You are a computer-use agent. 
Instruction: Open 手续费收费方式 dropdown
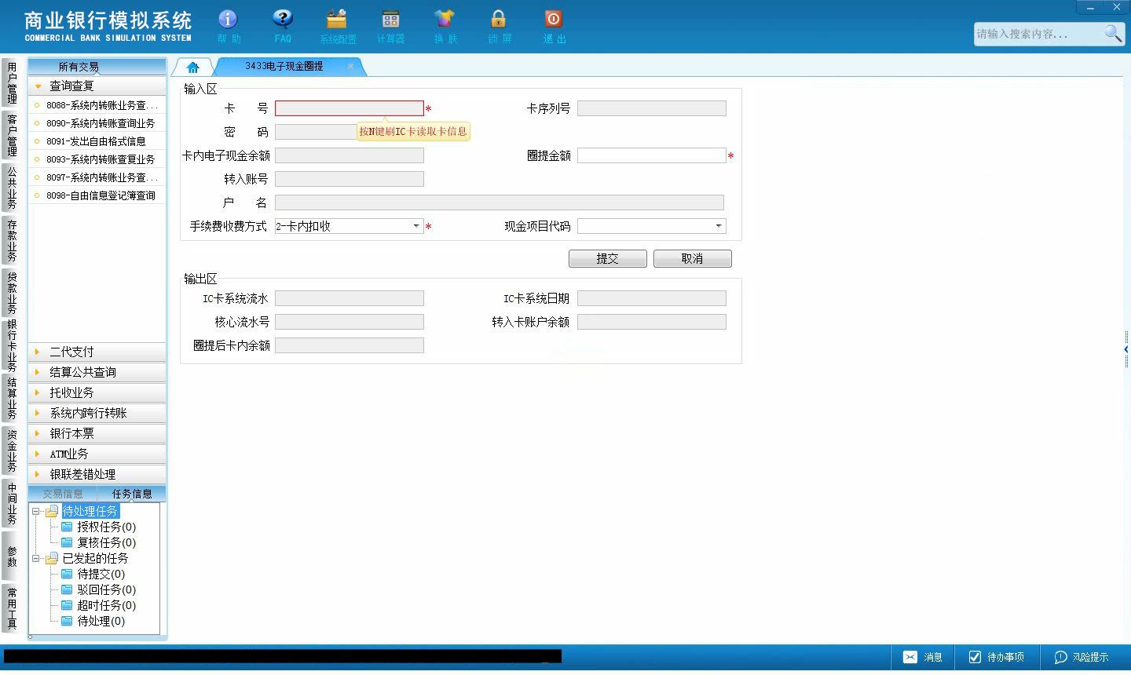pos(416,226)
